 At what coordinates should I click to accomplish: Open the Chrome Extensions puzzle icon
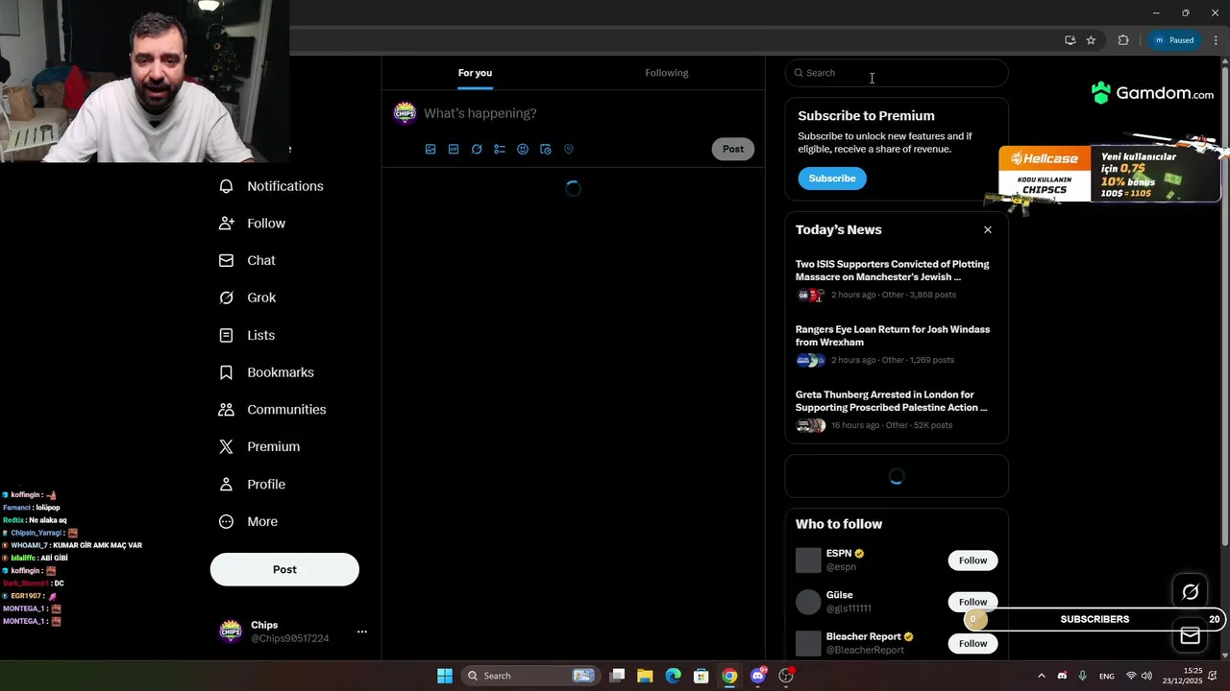[1123, 40]
